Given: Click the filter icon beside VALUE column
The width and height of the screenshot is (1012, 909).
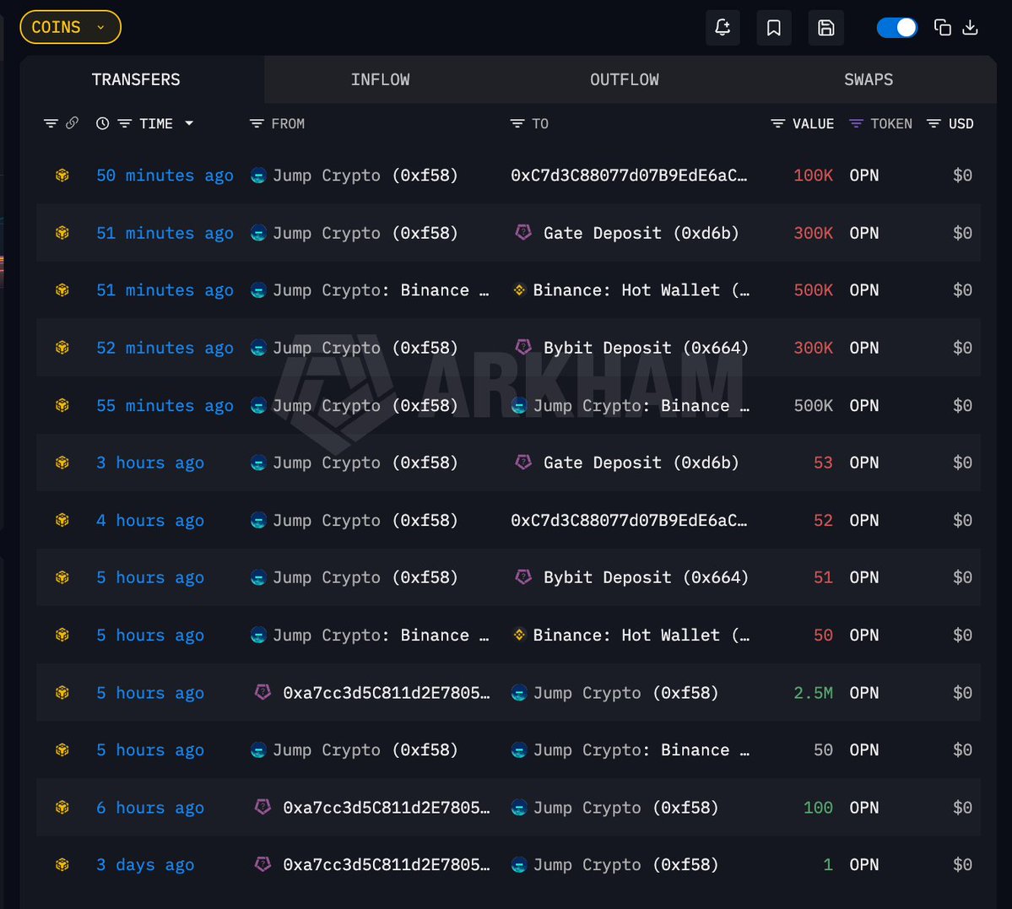Looking at the screenshot, I should [x=777, y=123].
